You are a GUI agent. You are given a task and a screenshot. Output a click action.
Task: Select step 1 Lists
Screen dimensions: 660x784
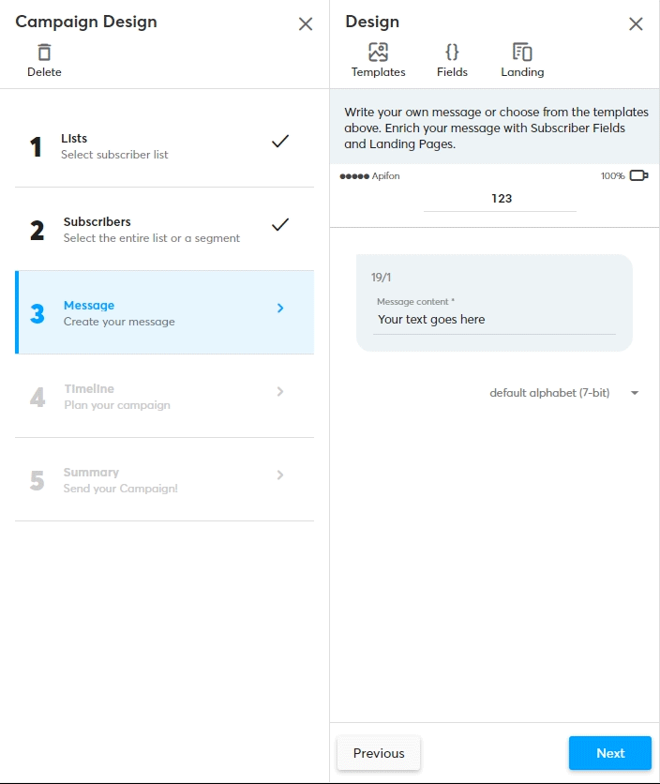[x=164, y=146]
